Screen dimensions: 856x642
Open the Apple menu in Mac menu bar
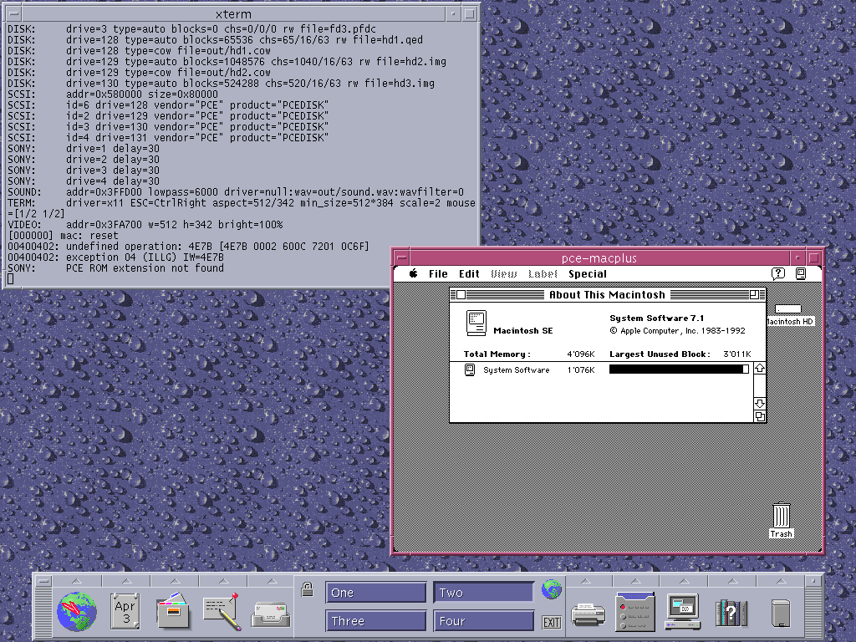(x=413, y=273)
